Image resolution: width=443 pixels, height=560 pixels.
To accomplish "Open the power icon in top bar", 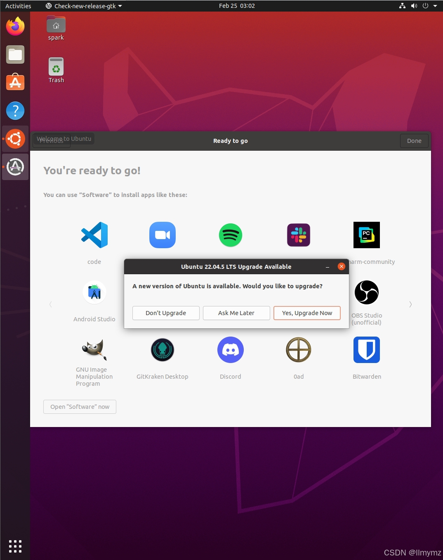I will (x=425, y=6).
